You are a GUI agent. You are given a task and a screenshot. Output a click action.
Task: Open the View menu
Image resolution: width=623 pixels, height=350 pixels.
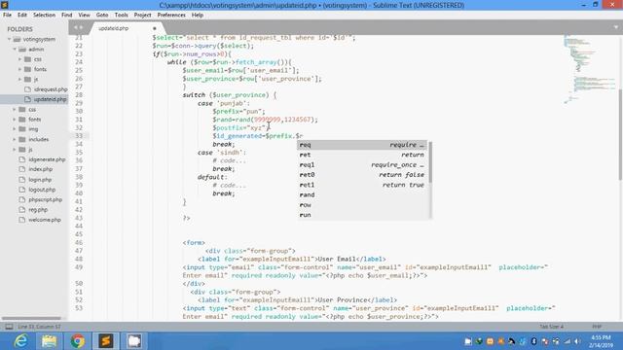[x=85, y=16]
